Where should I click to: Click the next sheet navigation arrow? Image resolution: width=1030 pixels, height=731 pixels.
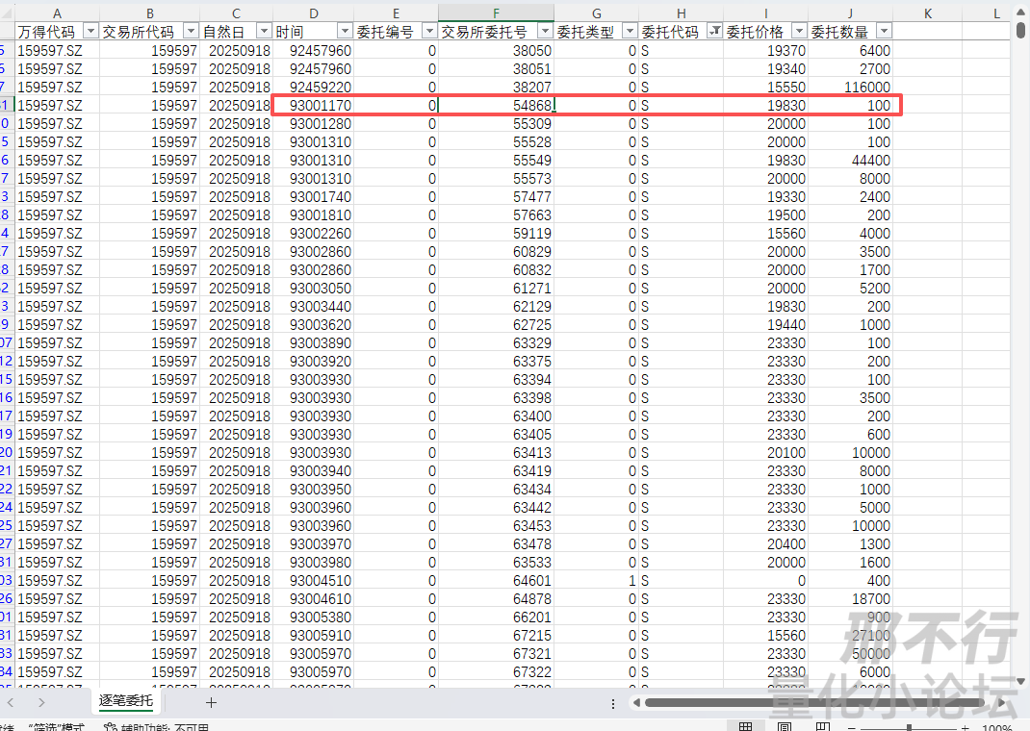pyautogui.click(x=41, y=703)
